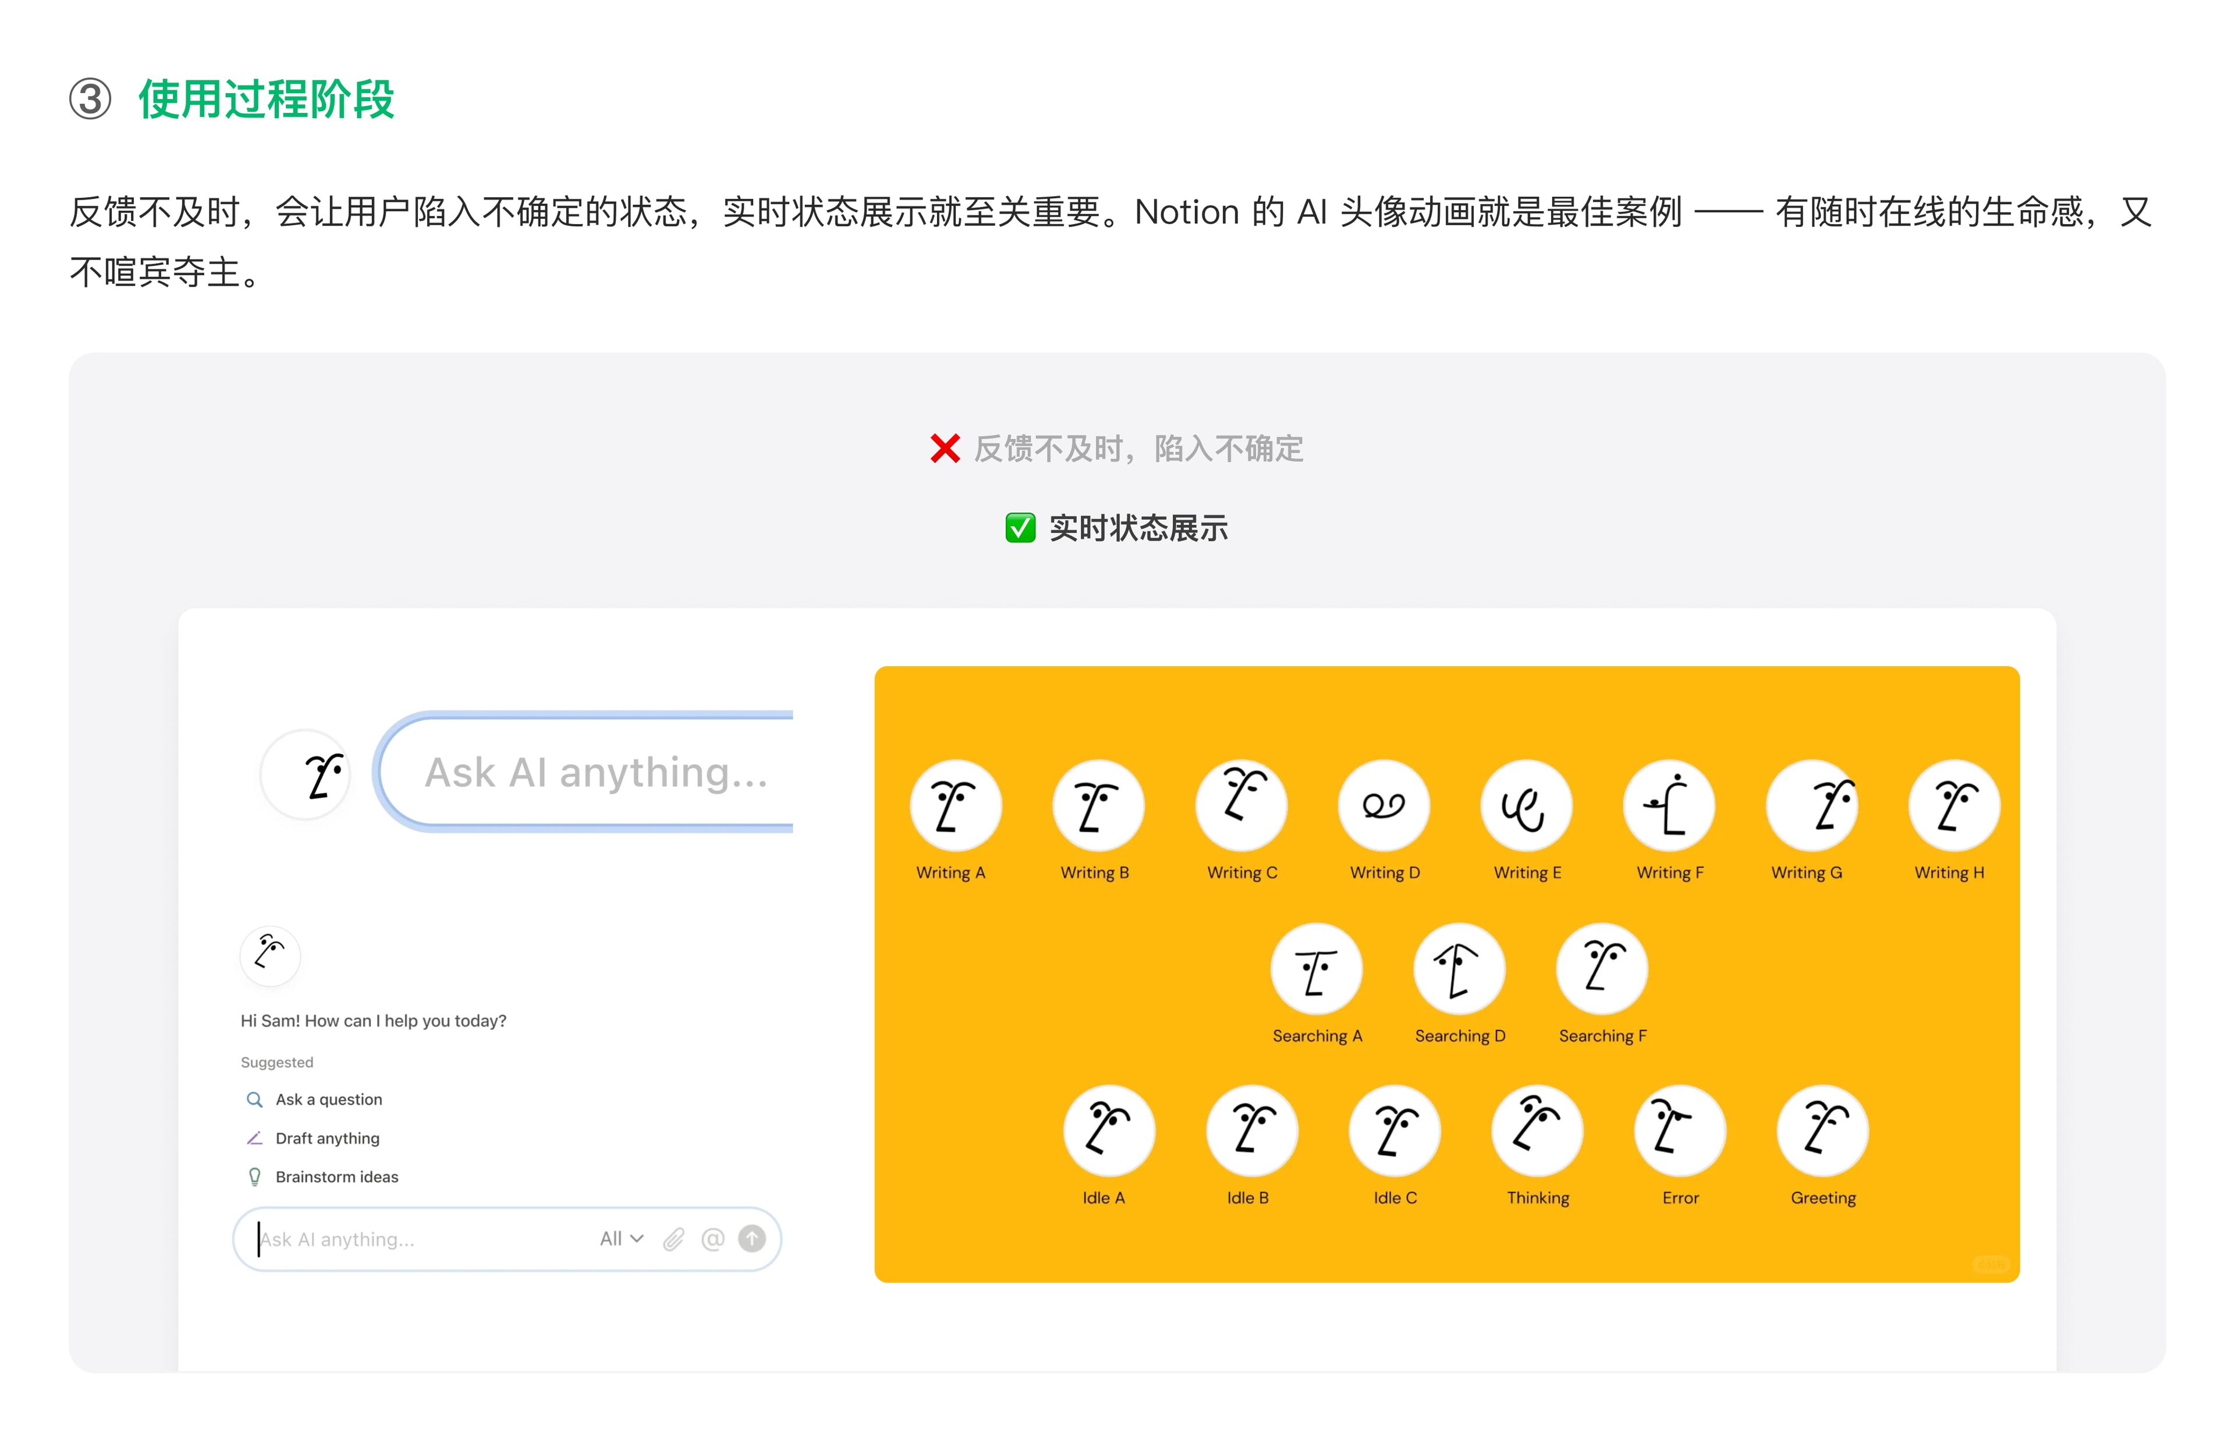Click the Writing B avatar face
This screenshot has width=2235, height=1442.
pyautogui.click(x=1097, y=805)
